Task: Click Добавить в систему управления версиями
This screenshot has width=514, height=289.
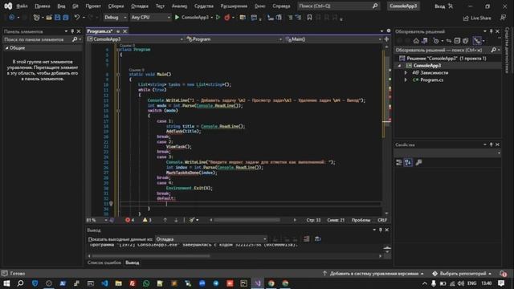Action: click(373, 273)
